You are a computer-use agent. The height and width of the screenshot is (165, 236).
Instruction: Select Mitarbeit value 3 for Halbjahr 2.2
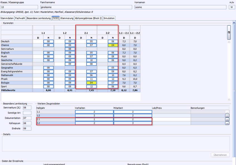pos(133,123)
